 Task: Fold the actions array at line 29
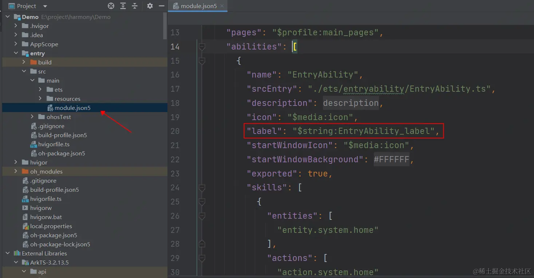coord(202,258)
